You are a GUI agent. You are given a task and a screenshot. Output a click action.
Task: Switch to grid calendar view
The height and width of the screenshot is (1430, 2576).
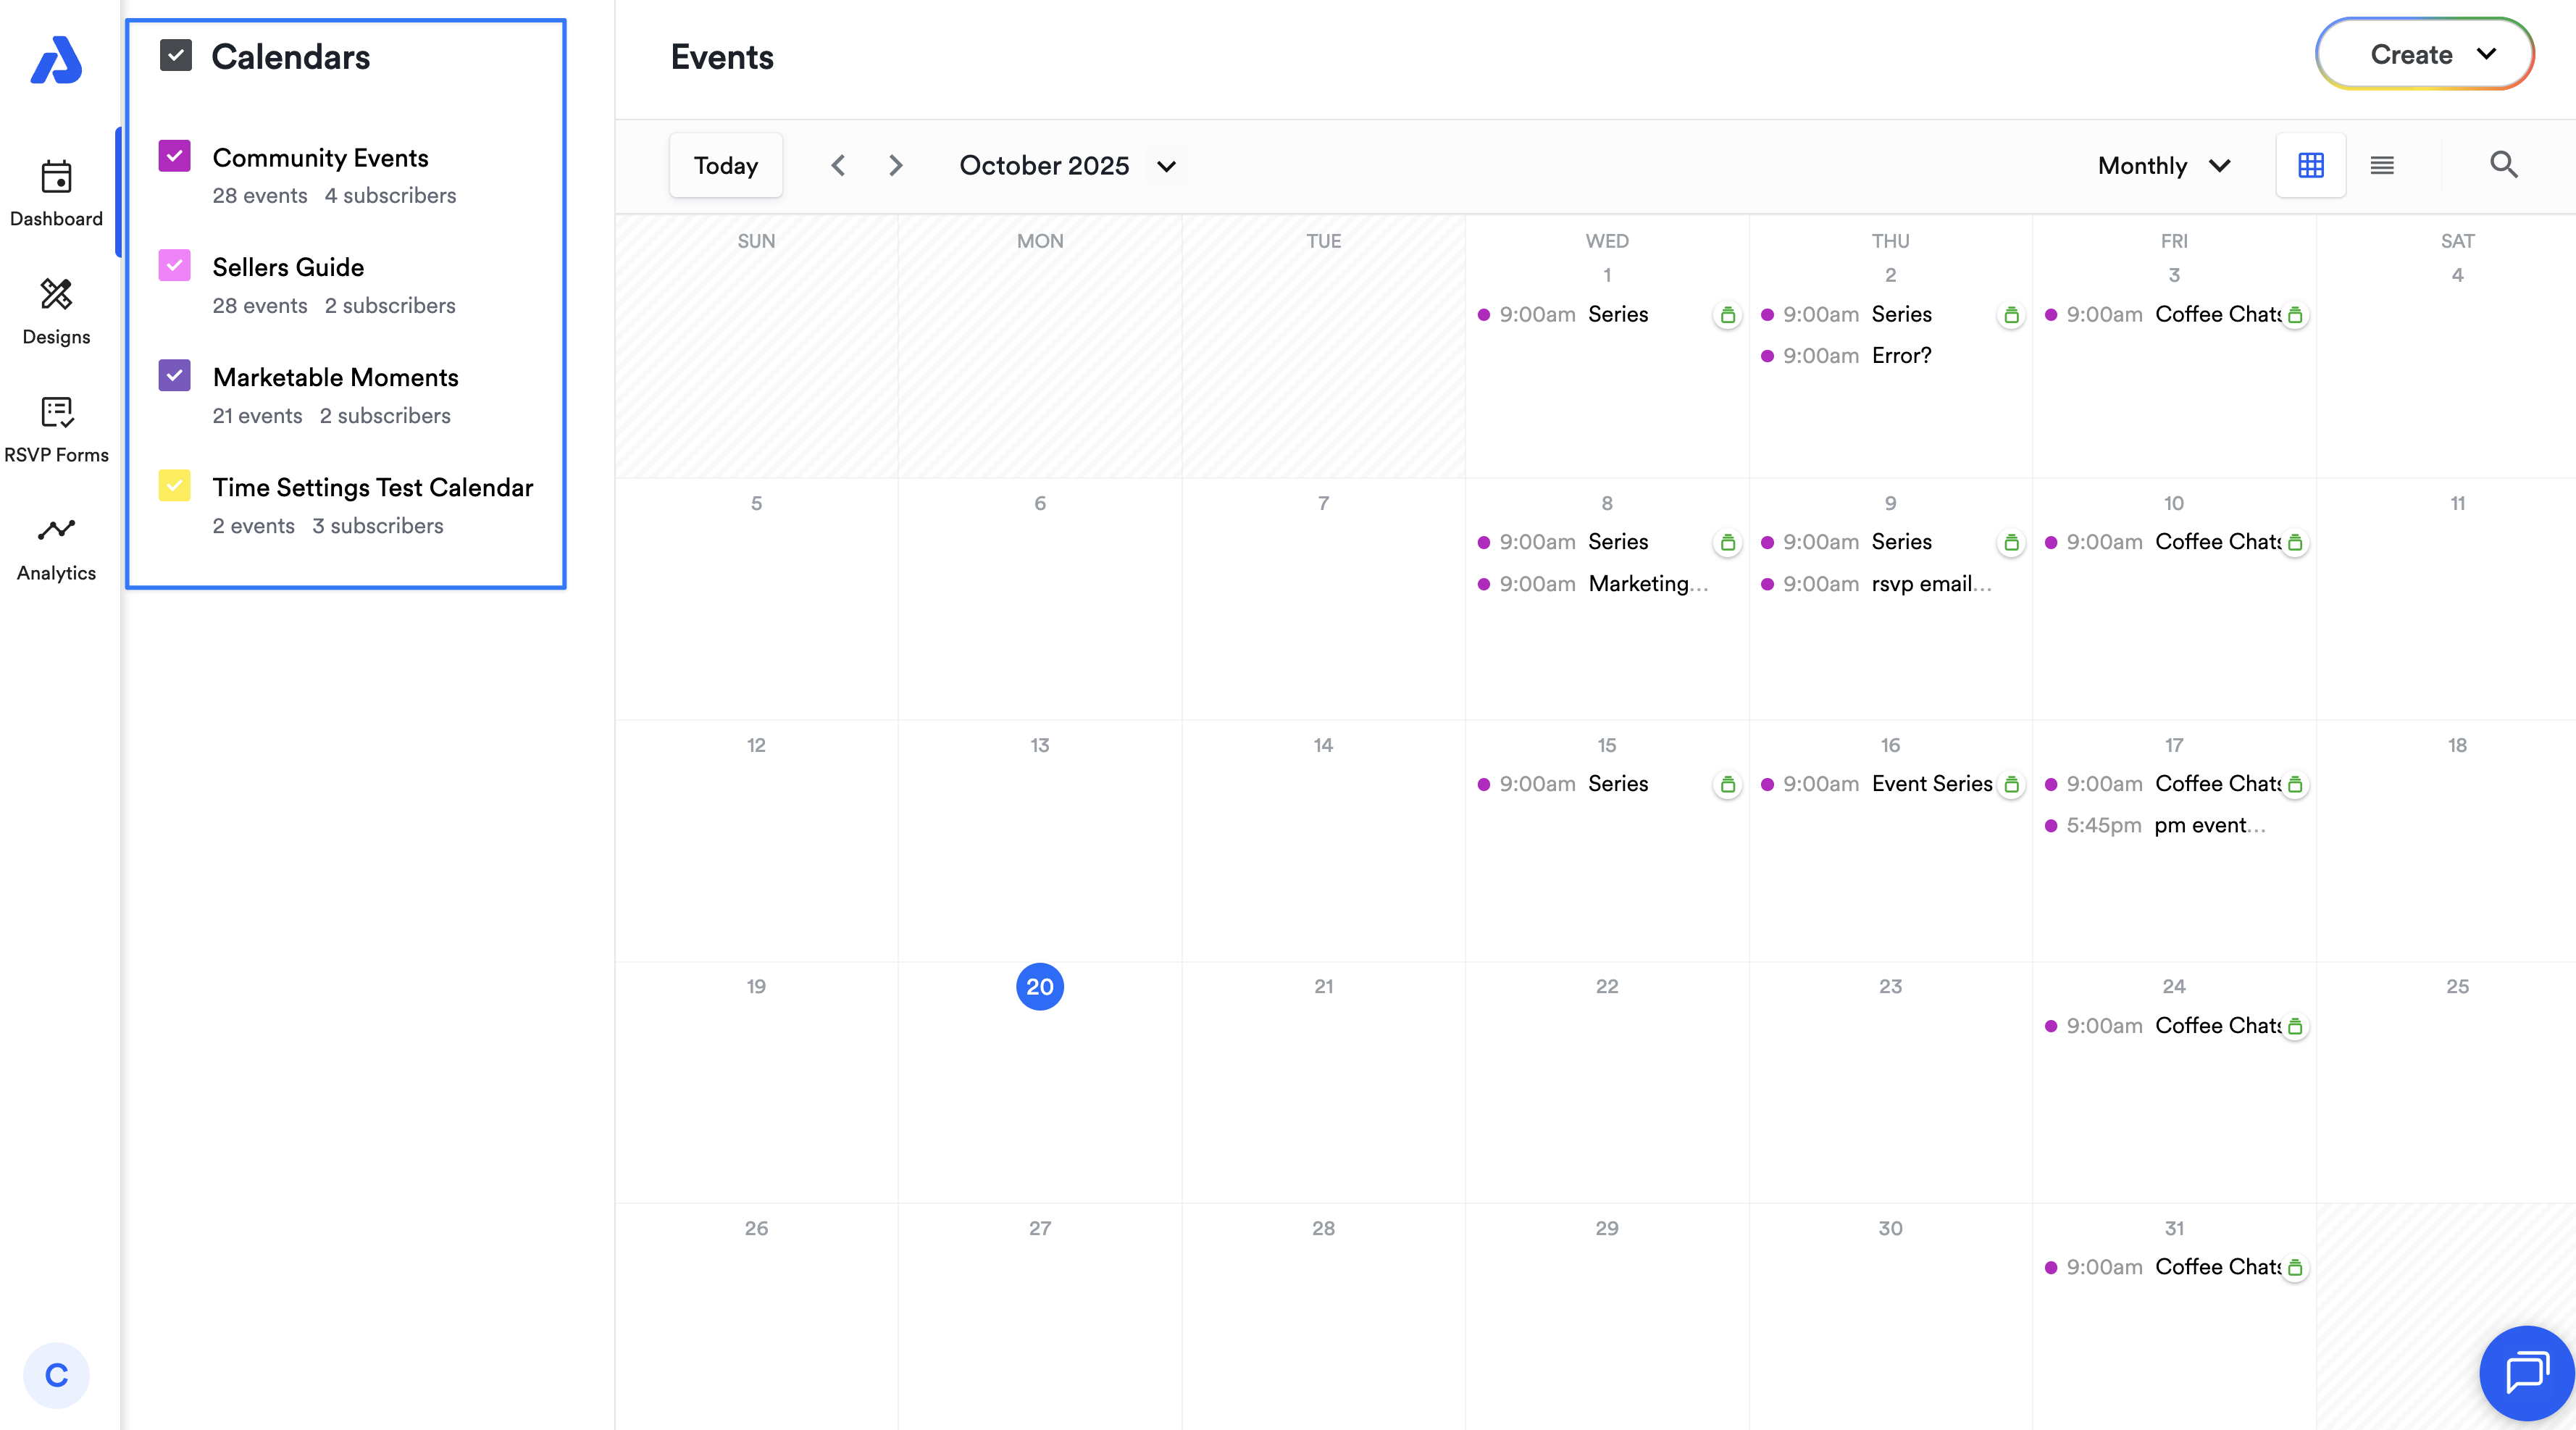[x=2310, y=165]
